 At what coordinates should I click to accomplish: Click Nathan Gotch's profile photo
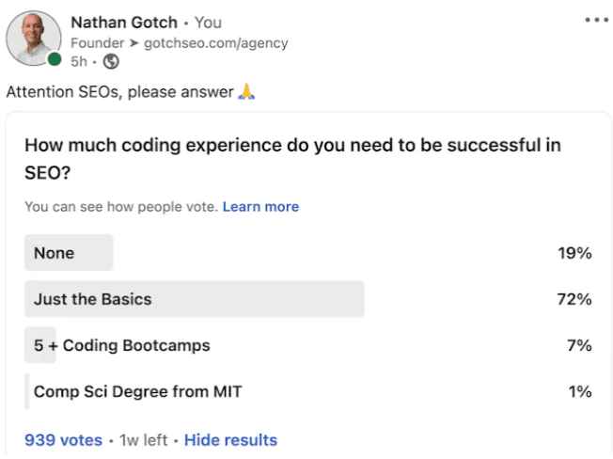tap(35, 39)
